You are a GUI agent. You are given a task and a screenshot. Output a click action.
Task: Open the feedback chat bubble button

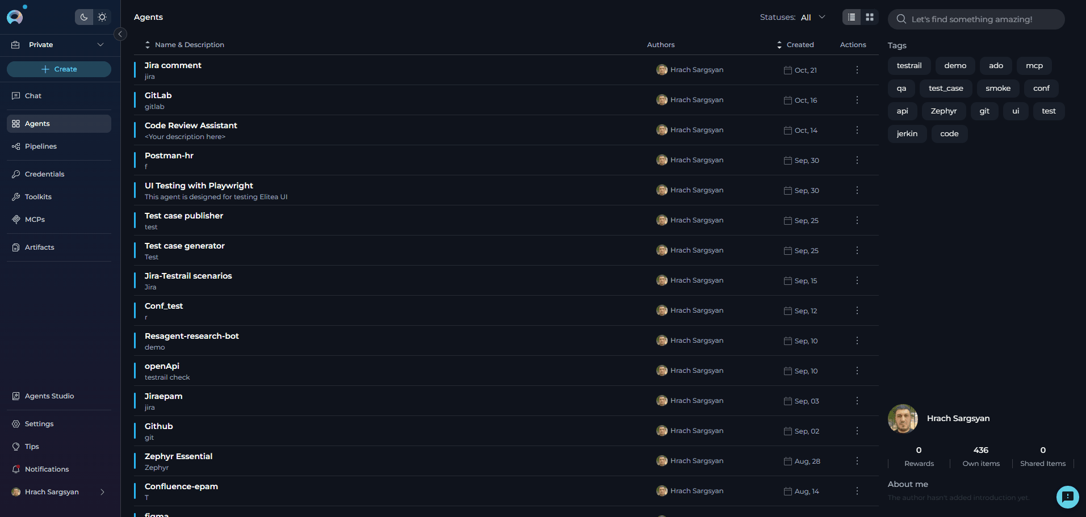pos(1067,497)
